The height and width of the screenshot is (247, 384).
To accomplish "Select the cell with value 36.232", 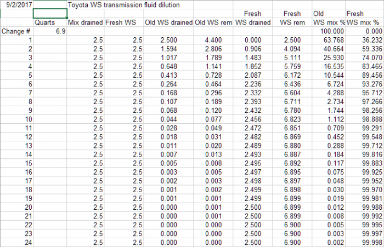I will tap(364, 41).
